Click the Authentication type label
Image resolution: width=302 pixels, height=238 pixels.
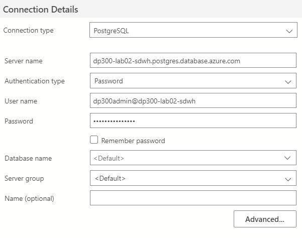34,81
